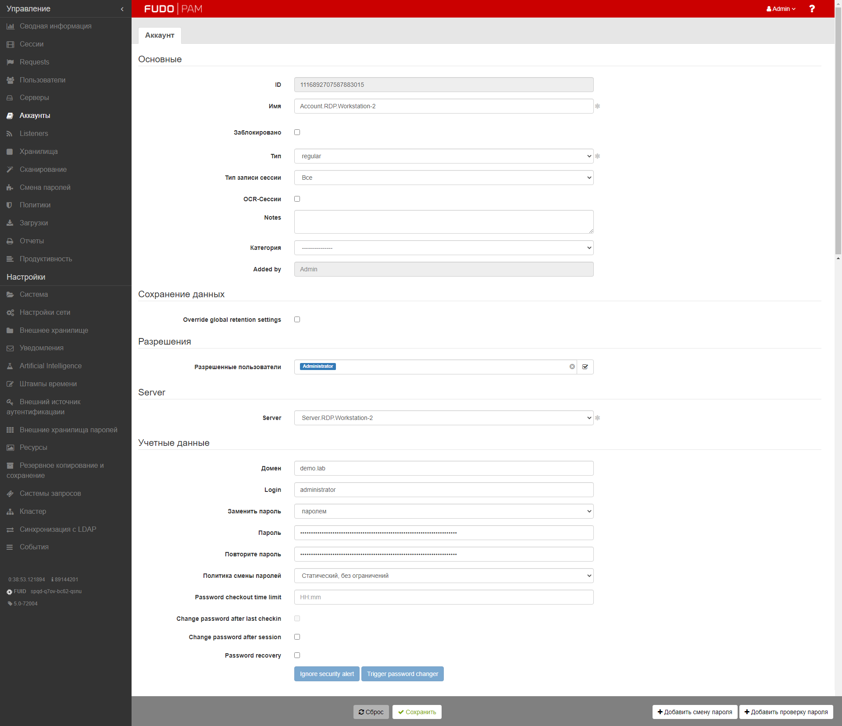Click the Кластер sitemap icon in sidebar

tap(10, 512)
